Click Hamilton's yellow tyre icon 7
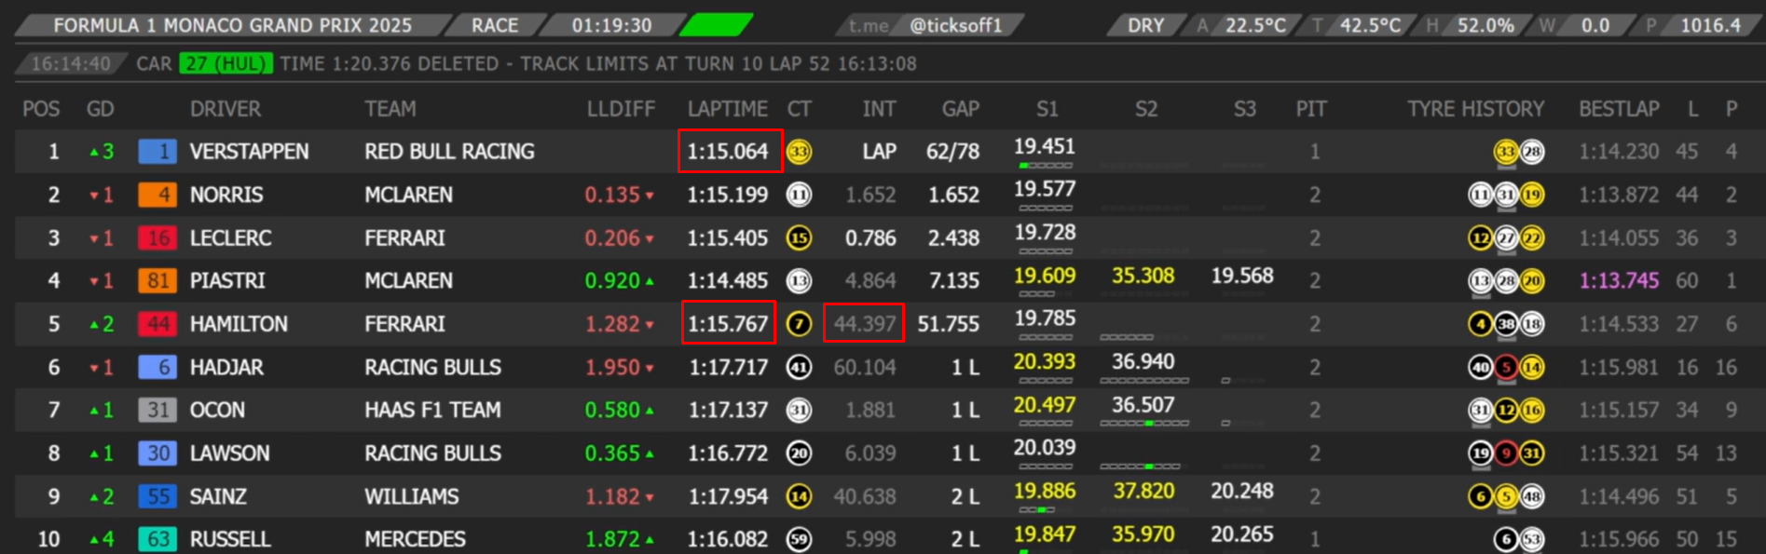Image resolution: width=1766 pixels, height=554 pixels. coord(799,324)
